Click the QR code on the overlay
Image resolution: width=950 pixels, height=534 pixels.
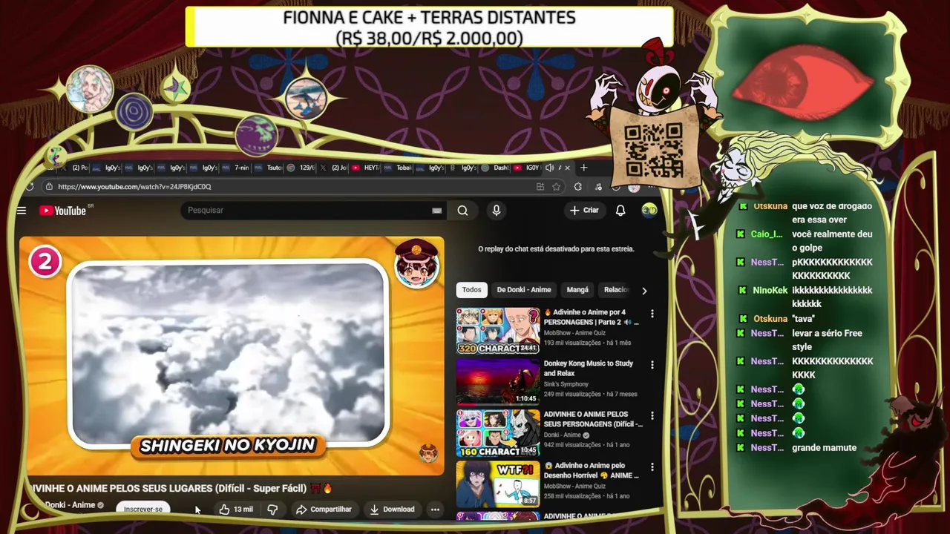pos(653,151)
